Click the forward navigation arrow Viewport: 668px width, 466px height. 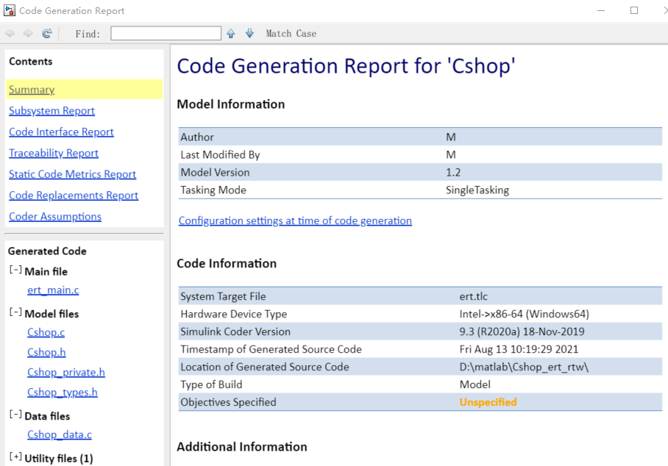(x=27, y=32)
